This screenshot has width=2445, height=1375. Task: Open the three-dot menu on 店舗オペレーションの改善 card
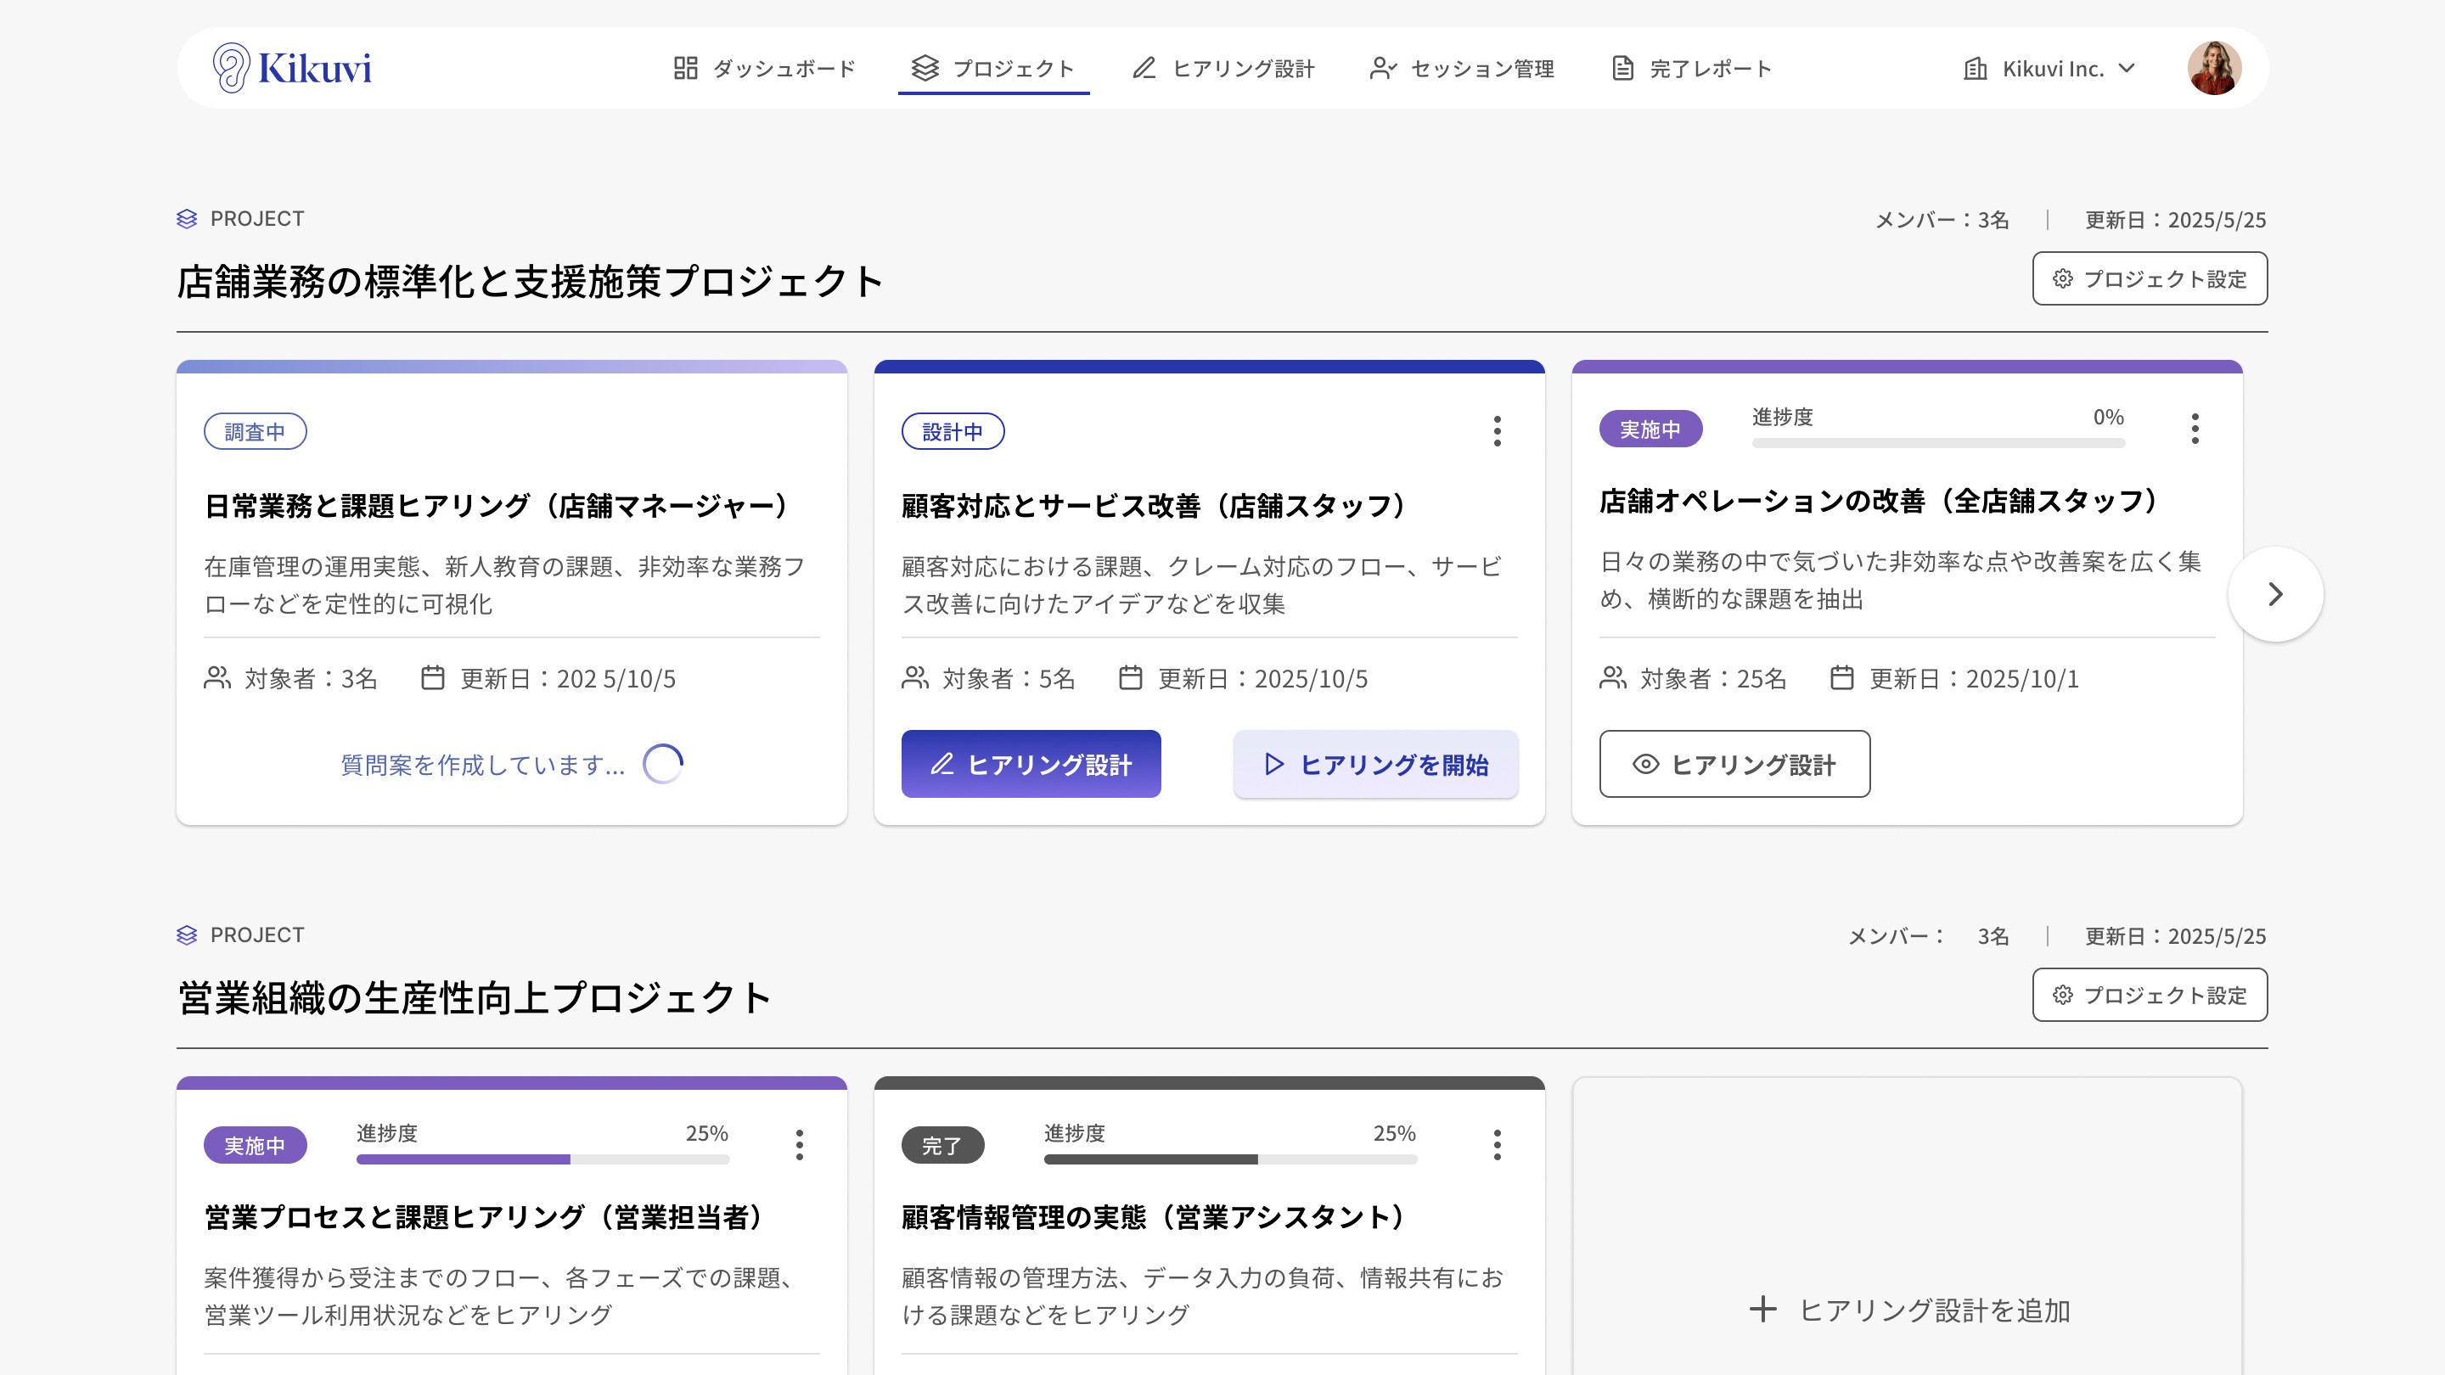[2195, 429]
